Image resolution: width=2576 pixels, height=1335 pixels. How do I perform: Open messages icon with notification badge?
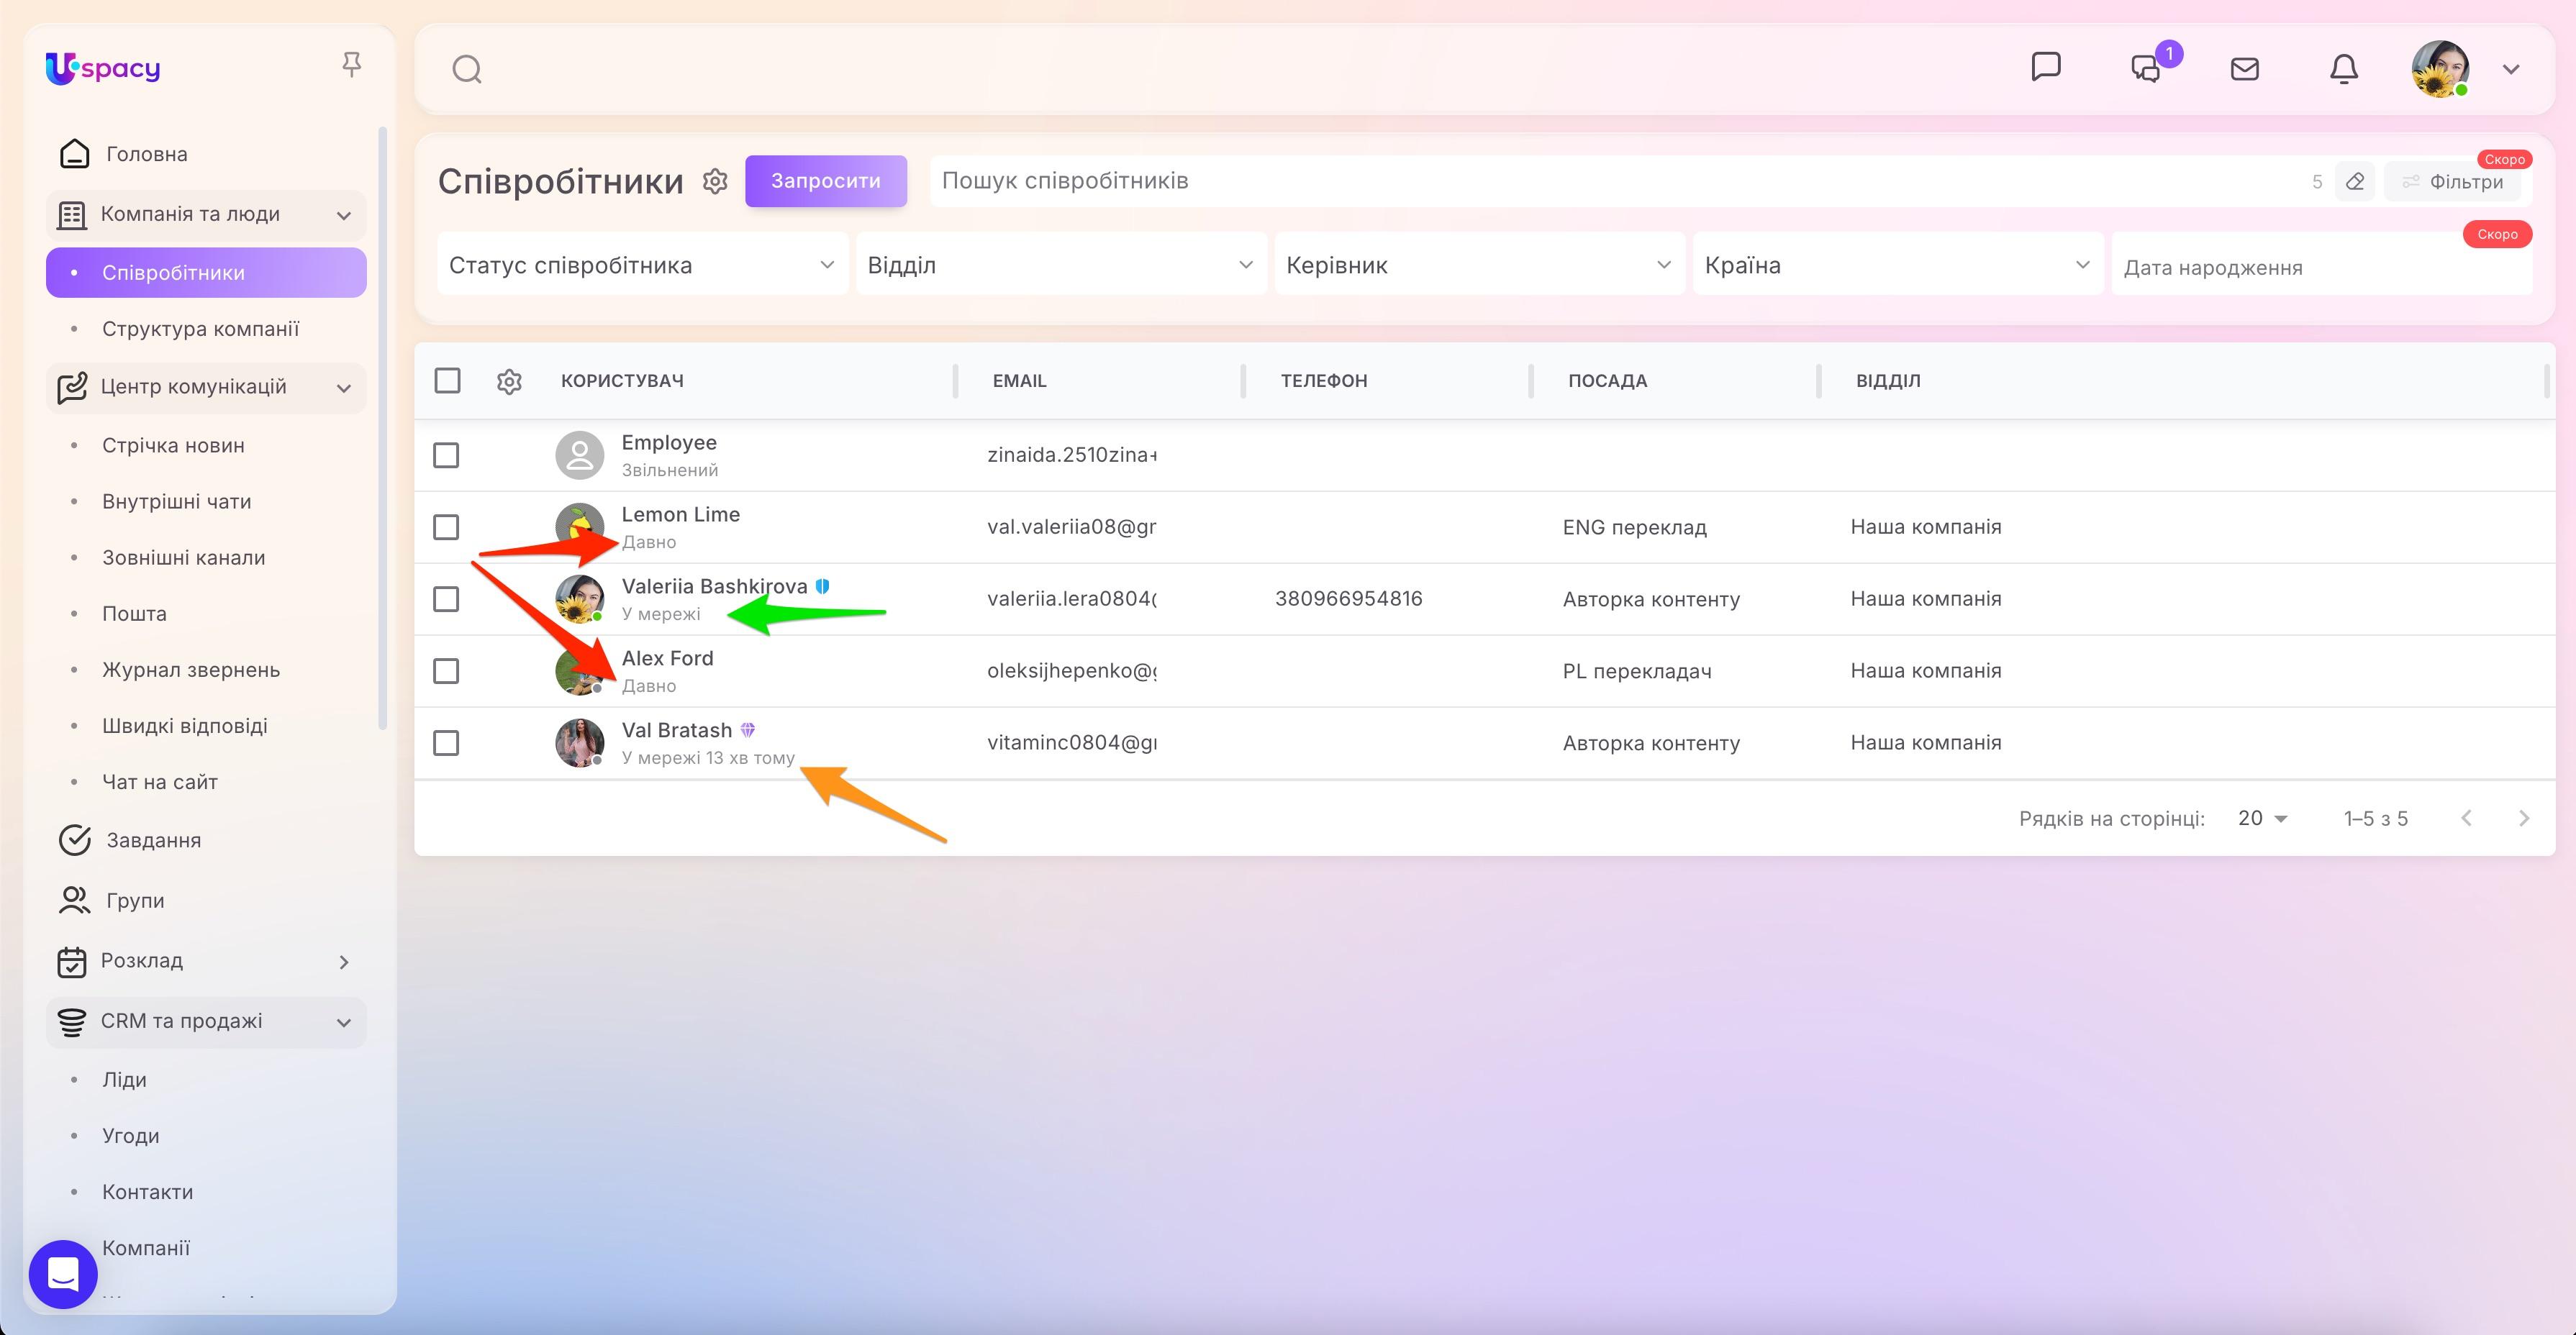[2146, 68]
